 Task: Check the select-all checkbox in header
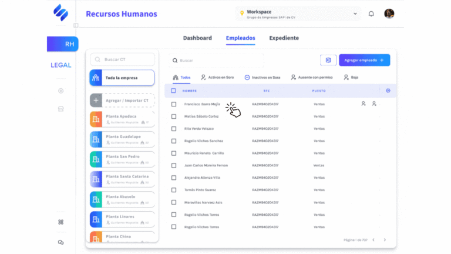click(x=173, y=91)
